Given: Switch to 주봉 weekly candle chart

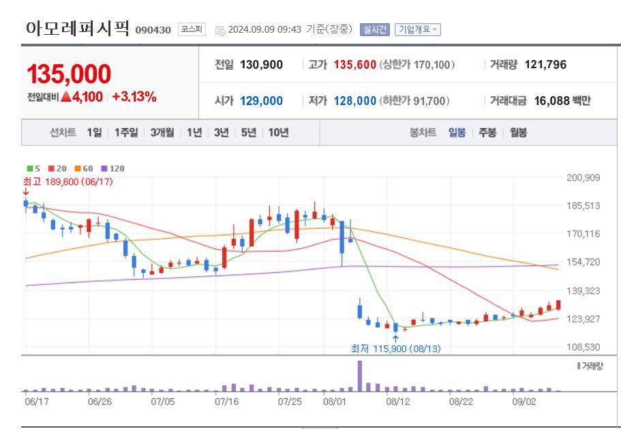Looking at the screenshot, I should (x=487, y=132).
